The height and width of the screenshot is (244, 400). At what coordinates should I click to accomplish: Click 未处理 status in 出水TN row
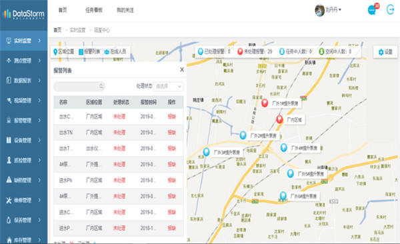pyautogui.click(x=119, y=133)
